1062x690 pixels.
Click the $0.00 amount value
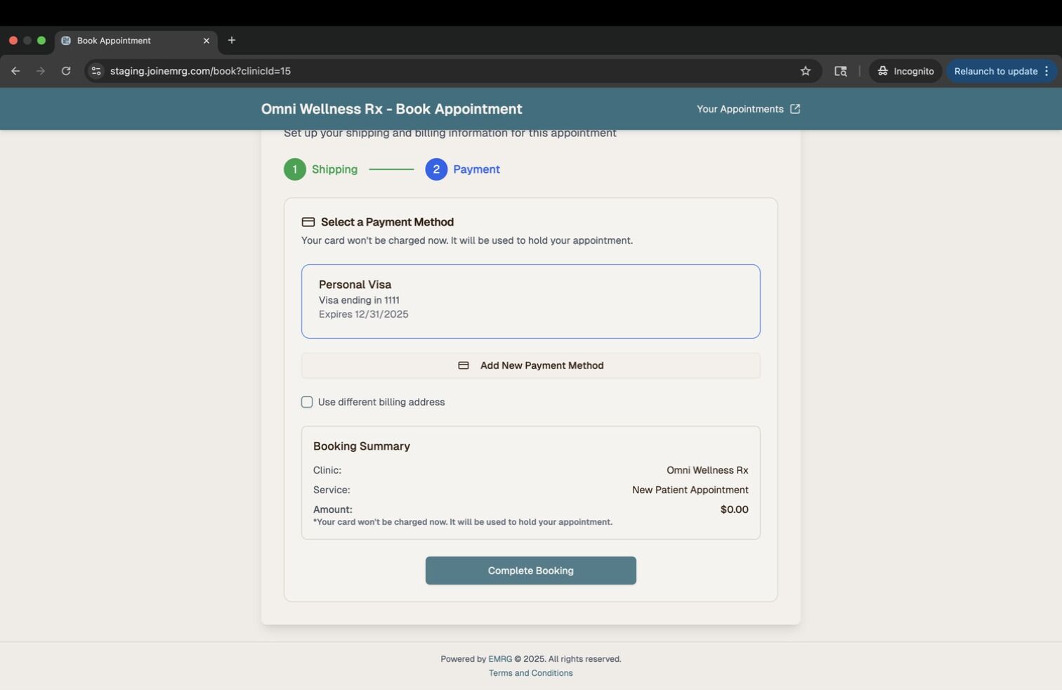[x=735, y=509]
